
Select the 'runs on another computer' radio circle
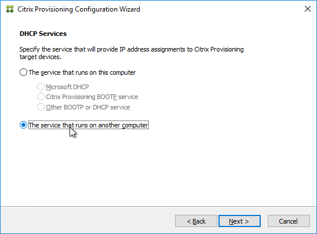23,125
